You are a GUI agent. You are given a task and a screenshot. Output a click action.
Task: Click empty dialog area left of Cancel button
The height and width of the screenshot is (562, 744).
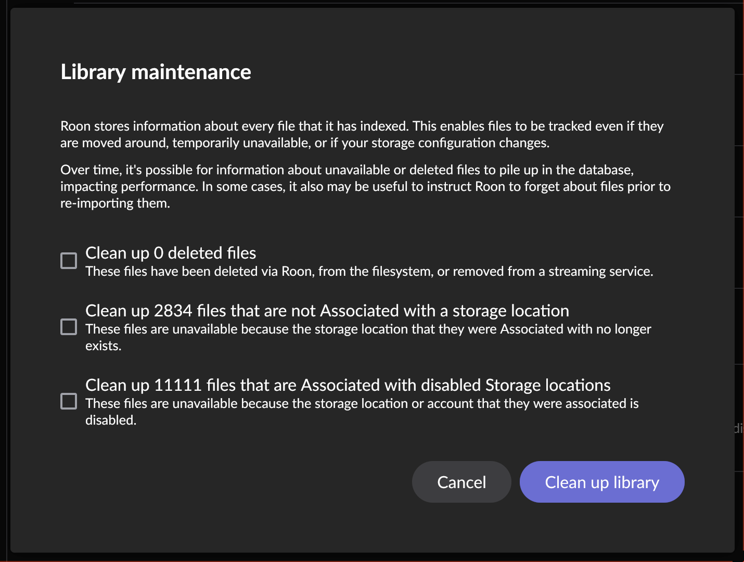coord(234,482)
